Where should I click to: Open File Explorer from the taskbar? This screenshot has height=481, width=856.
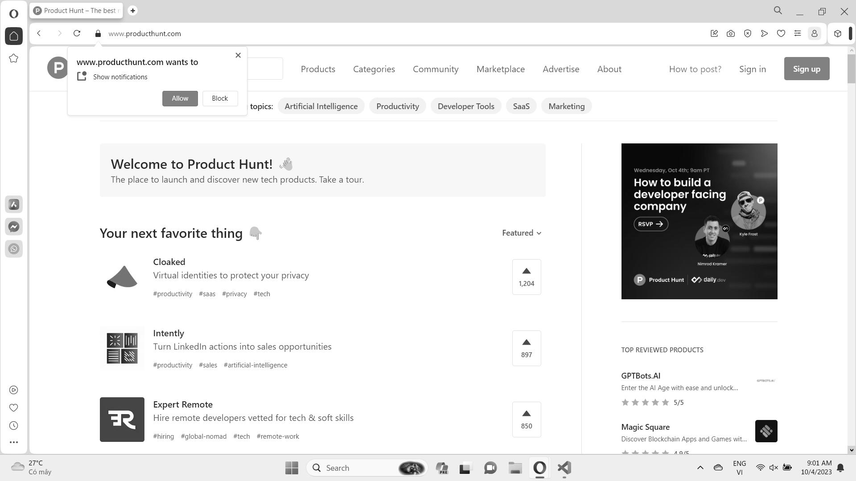click(x=515, y=468)
